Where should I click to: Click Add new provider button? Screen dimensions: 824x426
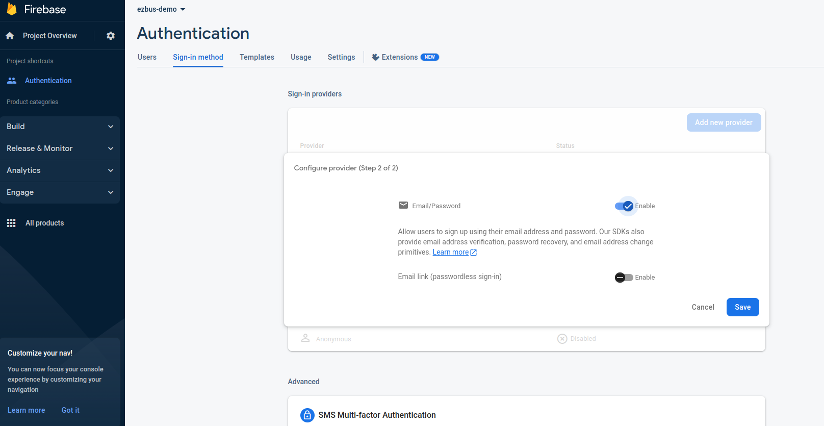click(x=724, y=122)
